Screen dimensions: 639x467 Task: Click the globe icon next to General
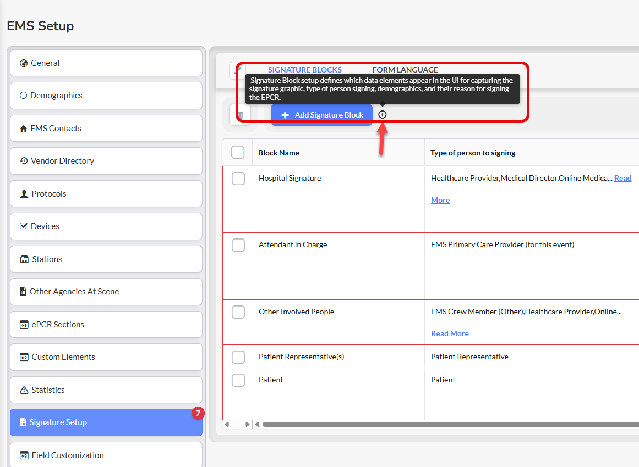pos(24,63)
